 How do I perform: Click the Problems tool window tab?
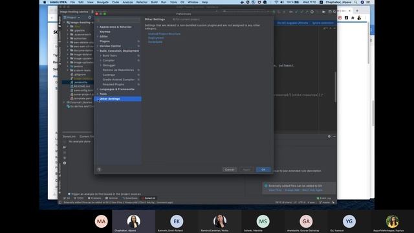click(94, 198)
